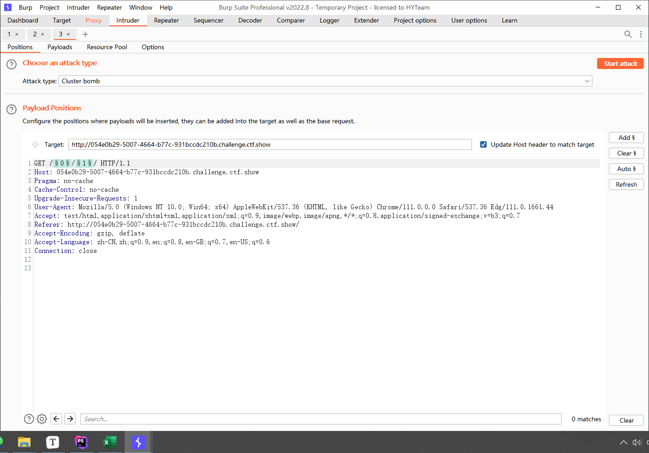Open the Intruder search magnifier icon
Image resolution: width=649 pixels, height=453 pixels.
click(628, 34)
